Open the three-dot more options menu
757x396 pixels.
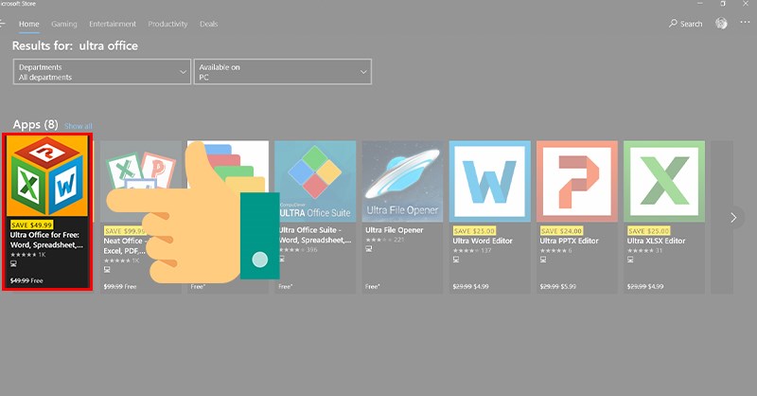(745, 24)
